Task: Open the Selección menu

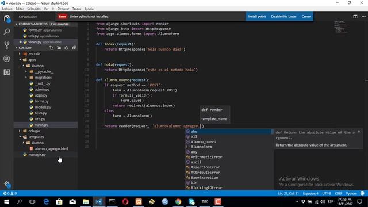Action: pyautogui.click(x=34, y=9)
